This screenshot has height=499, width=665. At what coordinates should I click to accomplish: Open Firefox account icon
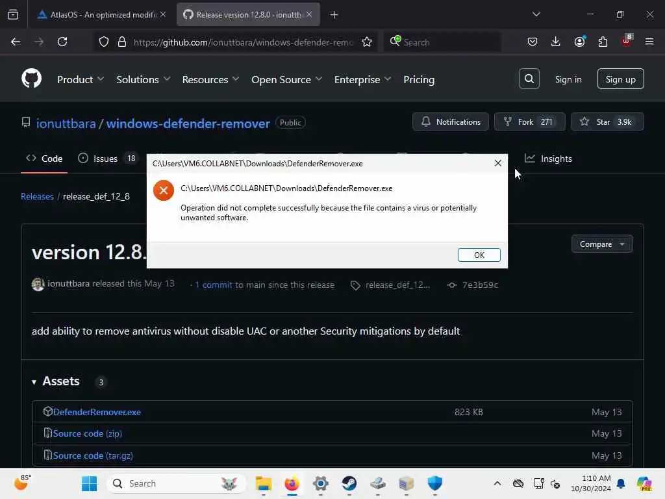579,42
